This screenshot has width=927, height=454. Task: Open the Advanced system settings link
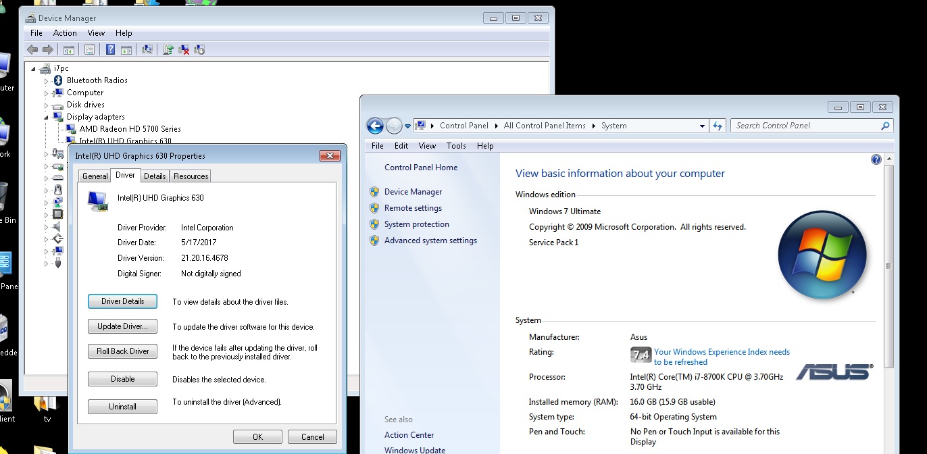point(430,241)
